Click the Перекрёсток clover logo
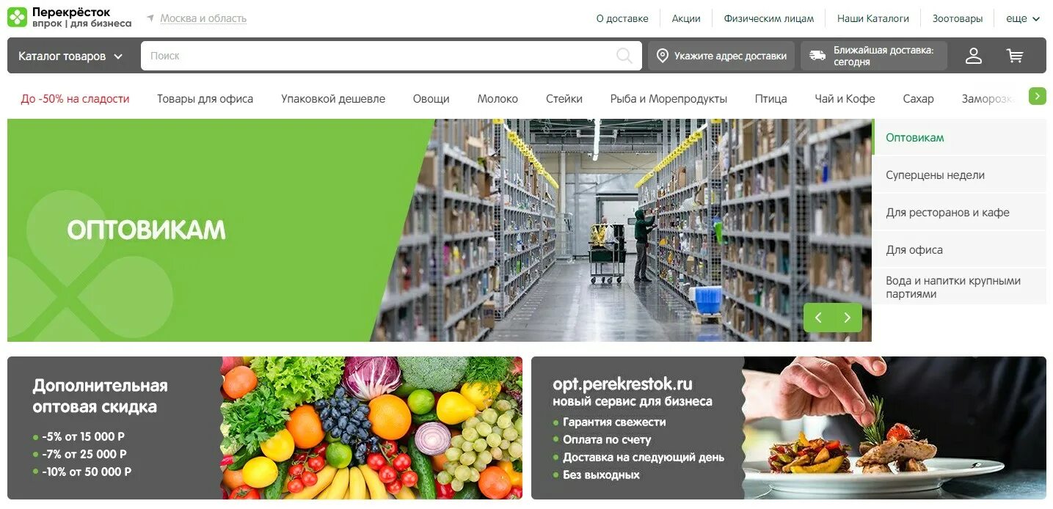This screenshot has width=1053, height=509. pos(17,17)
